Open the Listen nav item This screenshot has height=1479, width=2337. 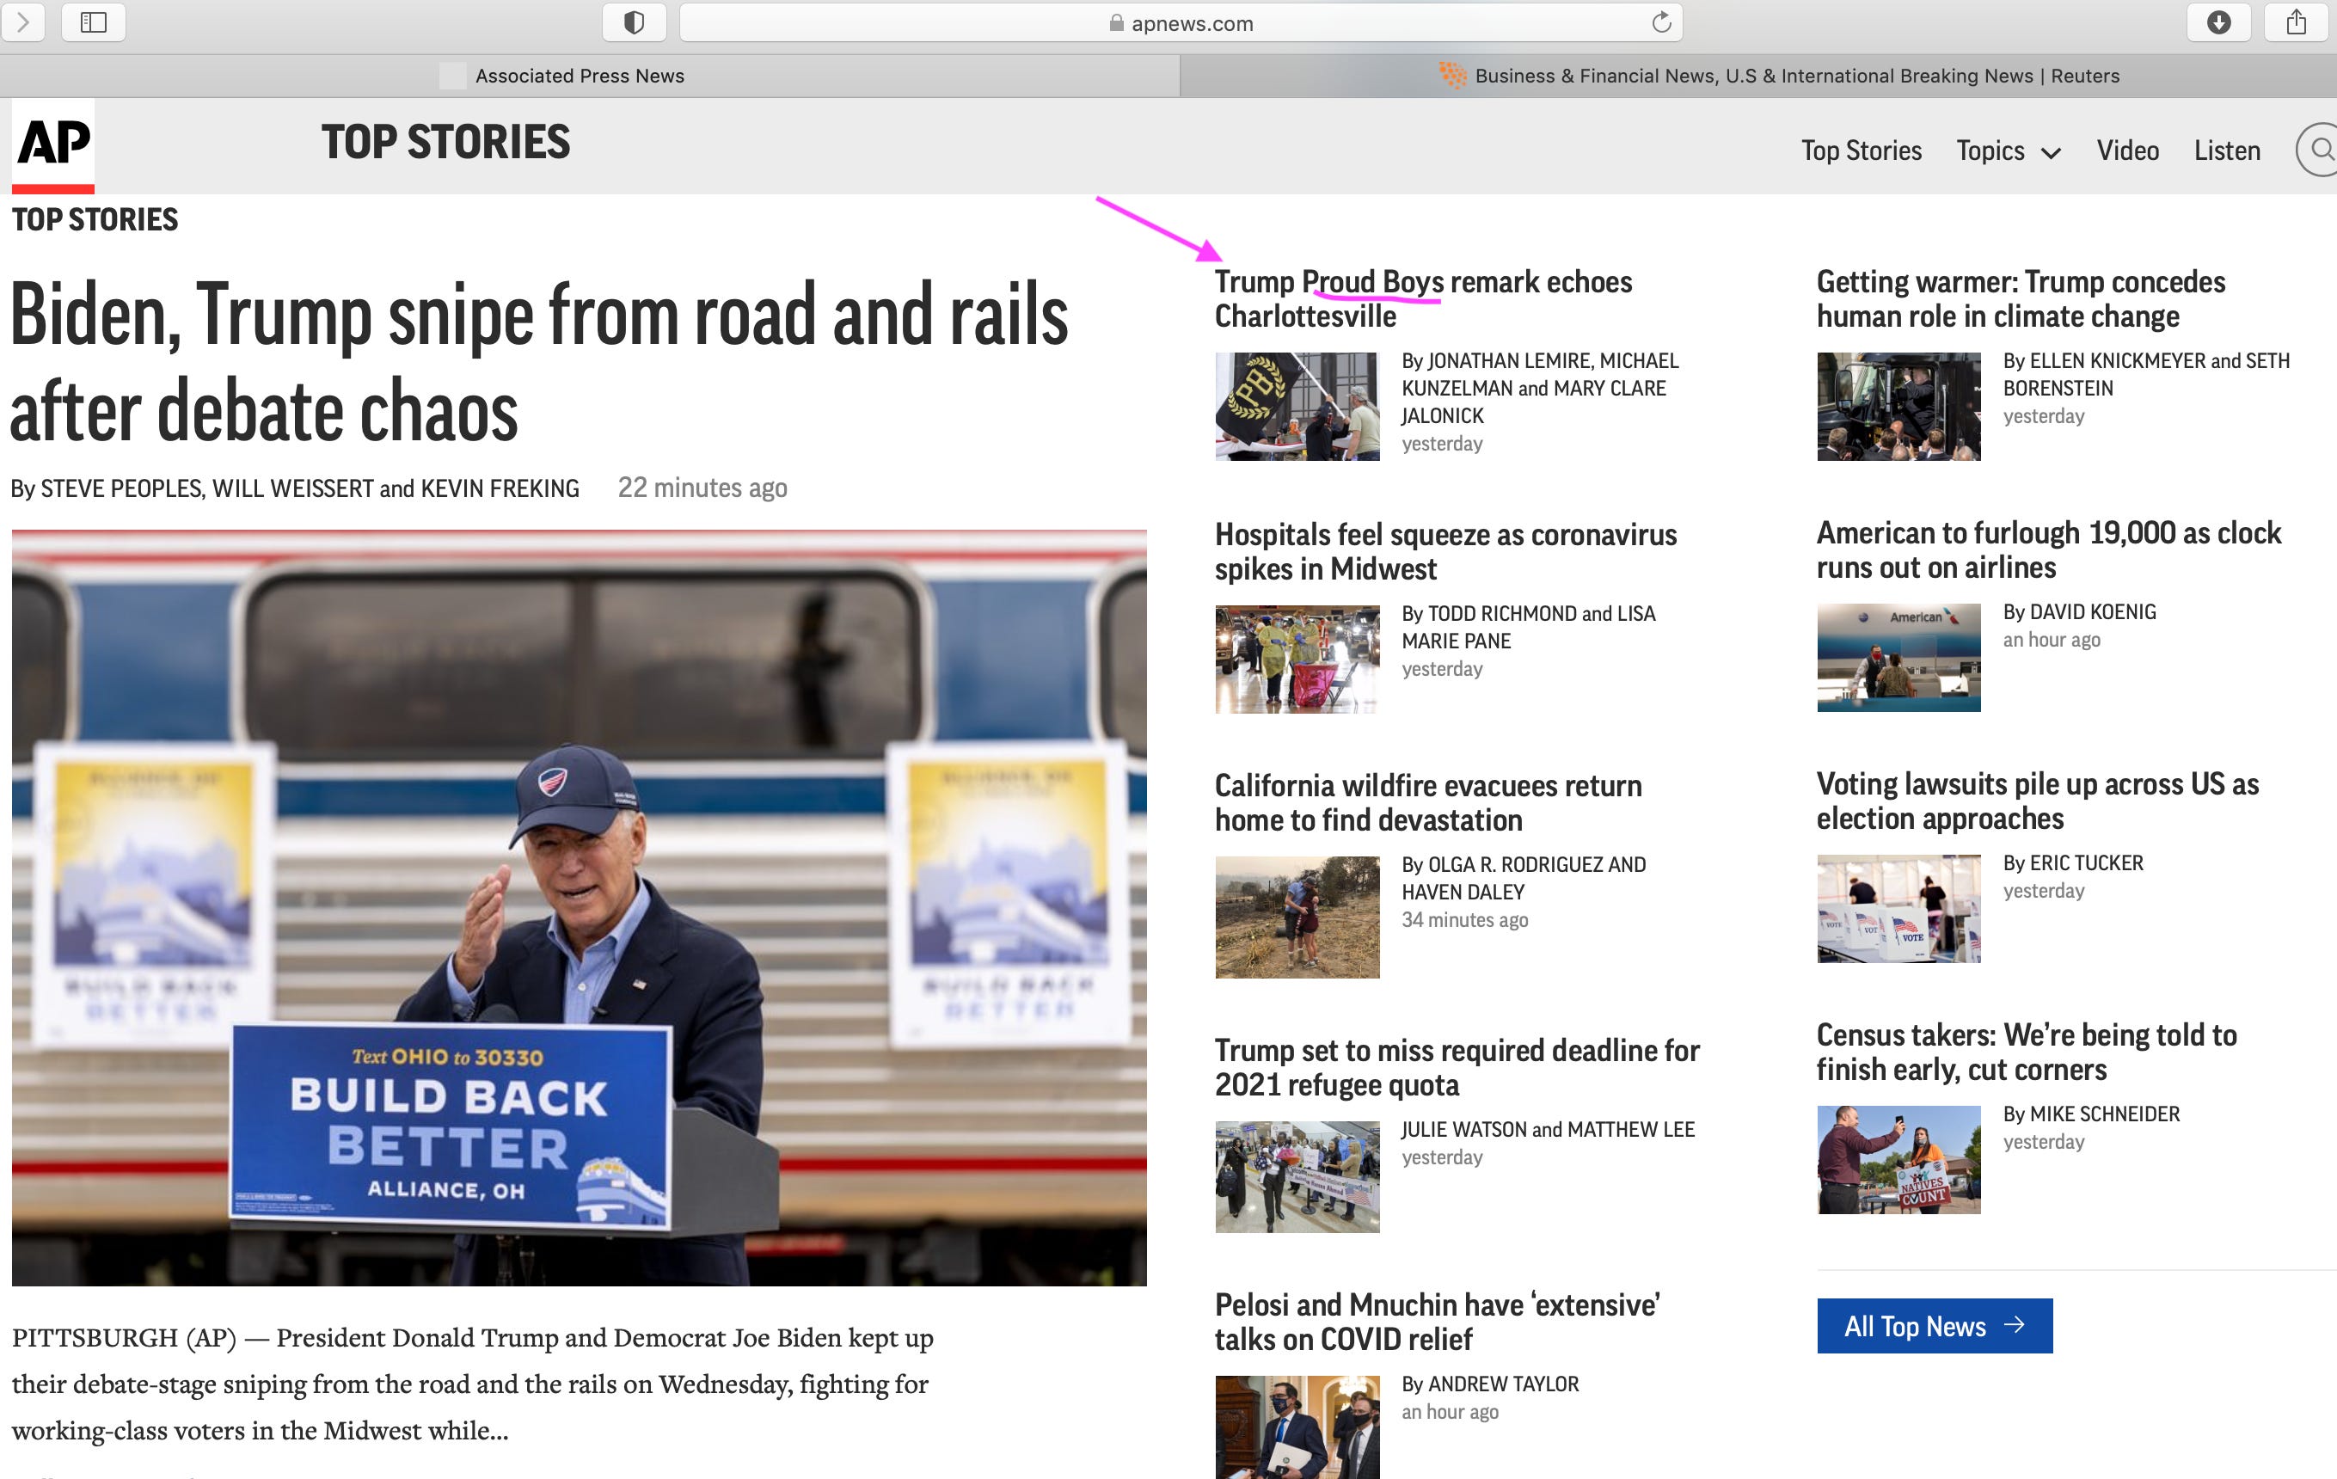tap(2226, 151)
